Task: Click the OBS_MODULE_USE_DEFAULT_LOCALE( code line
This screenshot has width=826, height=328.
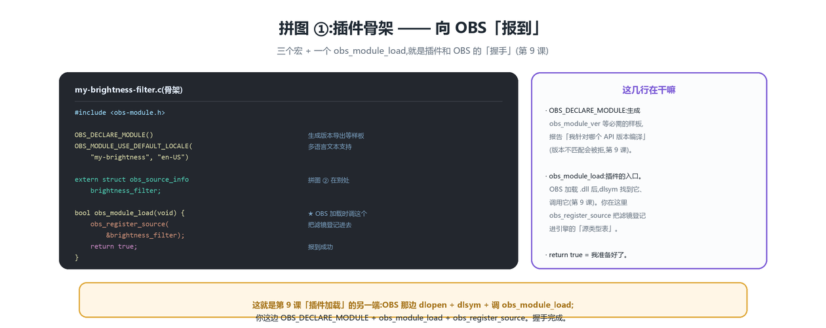Action: coord(134,146)
